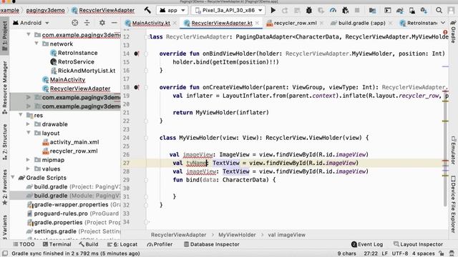Open the Pixel_3a_API_30_x86 device dropdown
The image size is (458, 257).
(228, 10)
